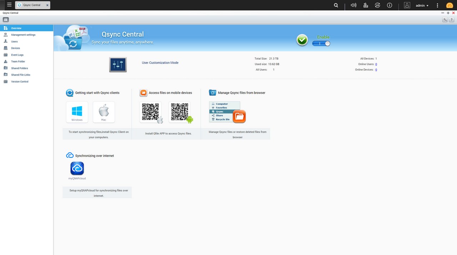Open the myQNAPcloud icon
Image resolution: width=457 pixels, height=255 pixels.
(77, 168)
